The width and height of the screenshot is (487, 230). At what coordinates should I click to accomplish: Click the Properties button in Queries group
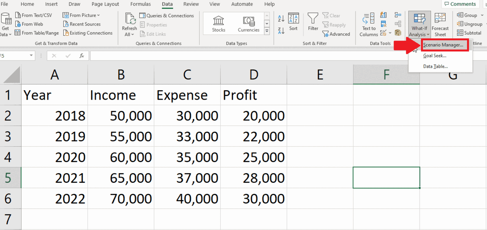153,25
